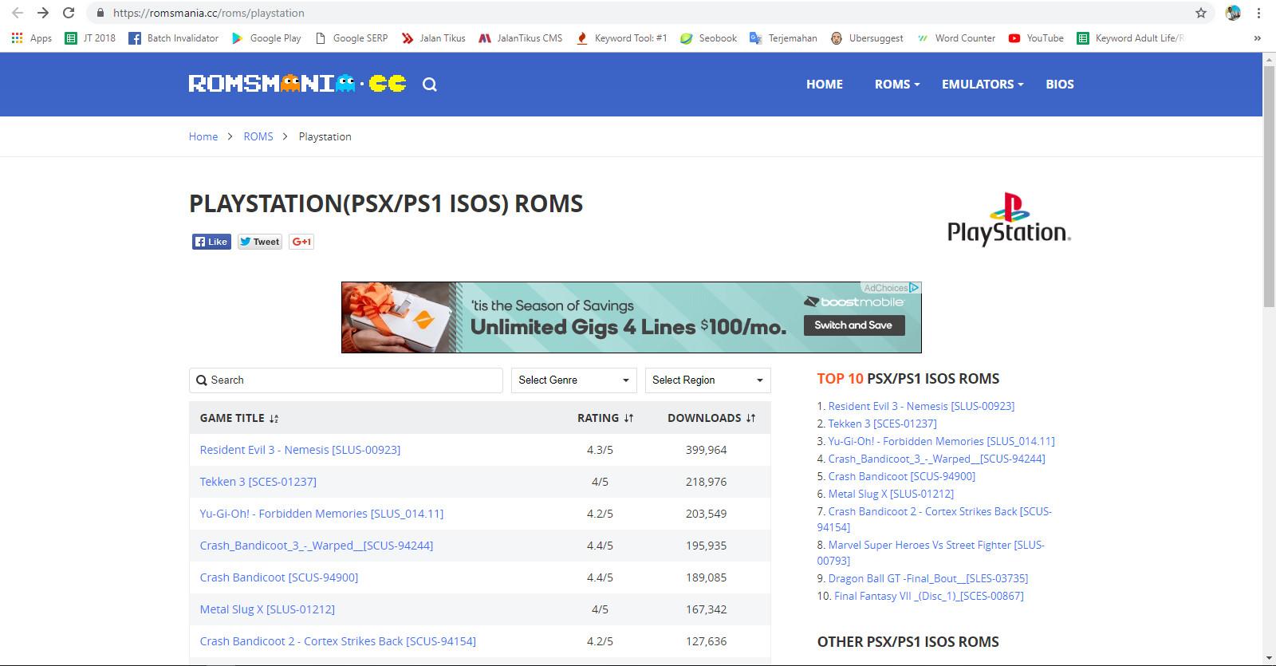1276x666 pixels.
Task: Click the browser forward arrow
Action: [x=43, y=13]
